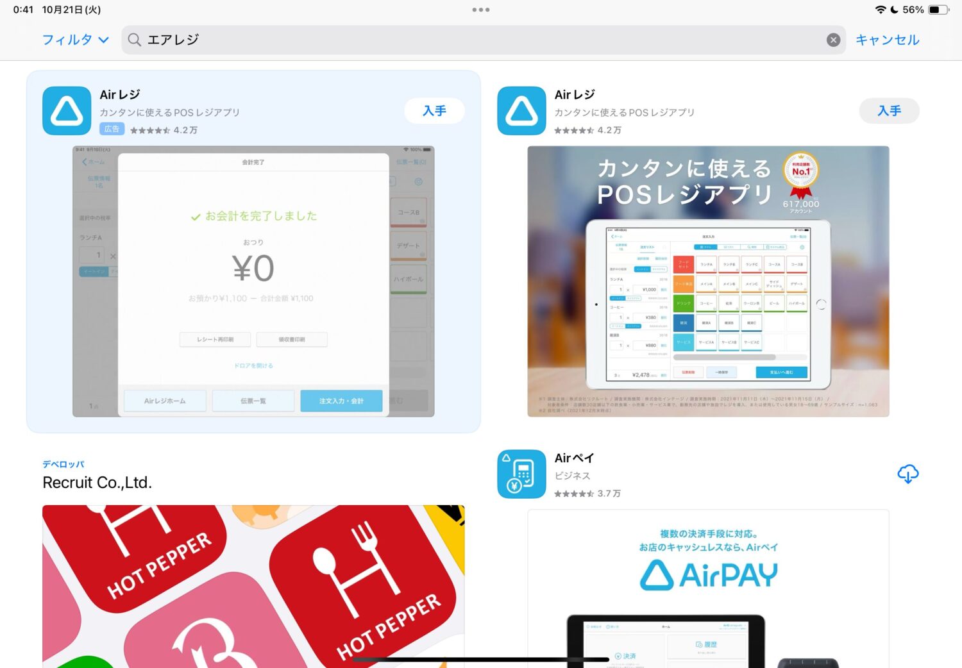Open the AirPAY preview screenshot
This screenshot has width=962, height=668.
coord(708,587)
